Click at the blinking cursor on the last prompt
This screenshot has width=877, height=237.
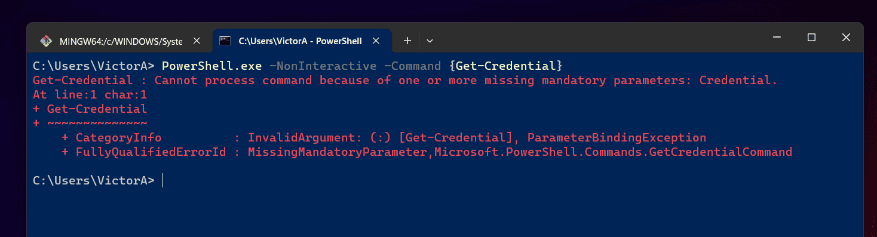click(x=162, y=180)
